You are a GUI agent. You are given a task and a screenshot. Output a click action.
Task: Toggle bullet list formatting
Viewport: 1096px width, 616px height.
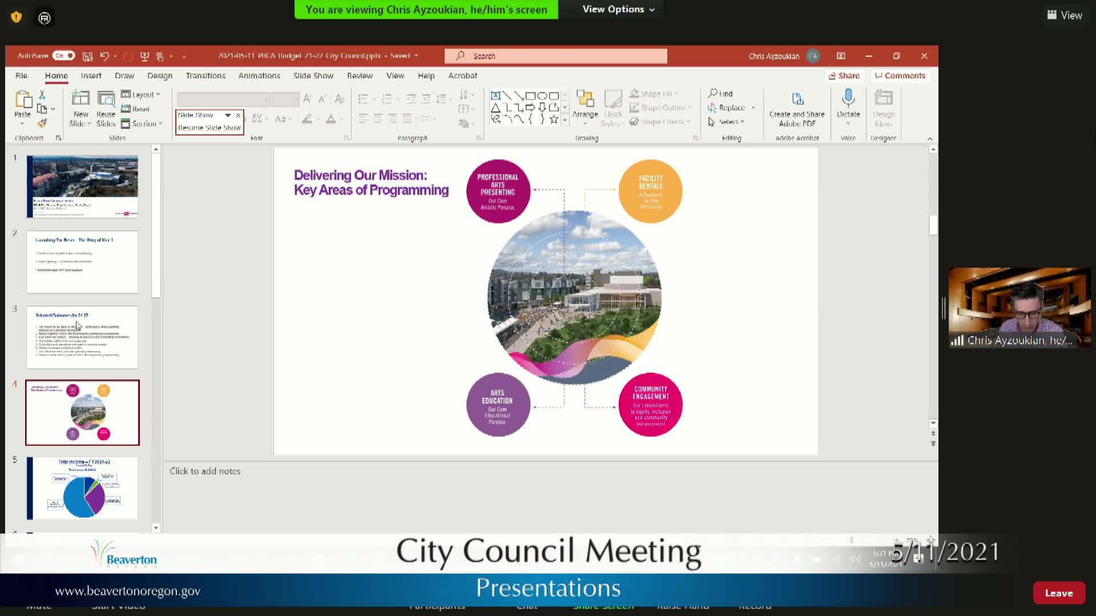coord(363,99)
